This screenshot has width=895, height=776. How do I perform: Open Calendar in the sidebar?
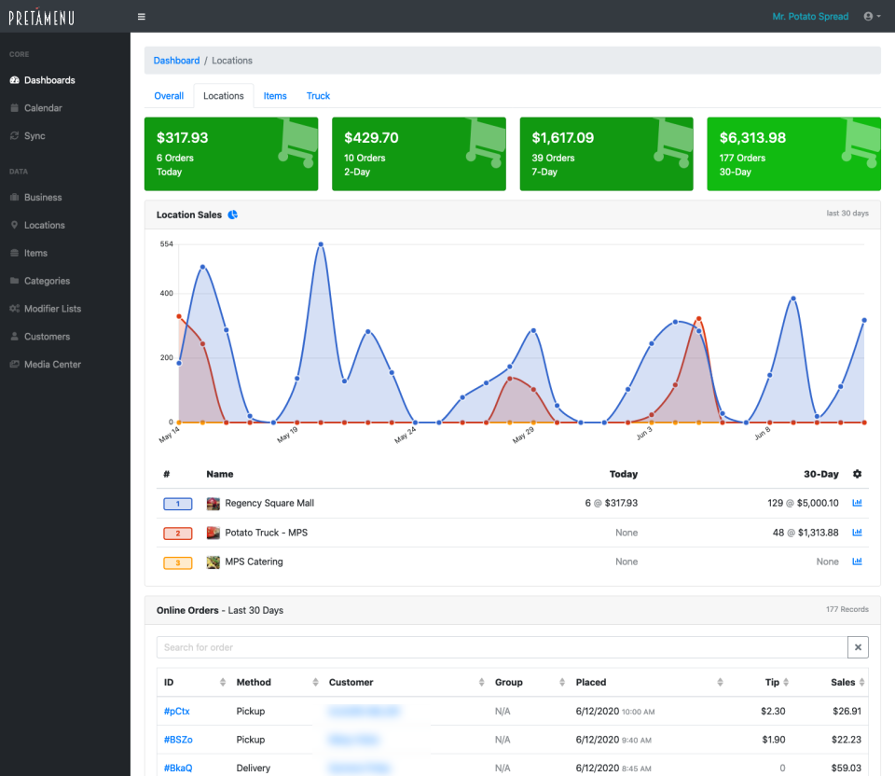point(44,108)
